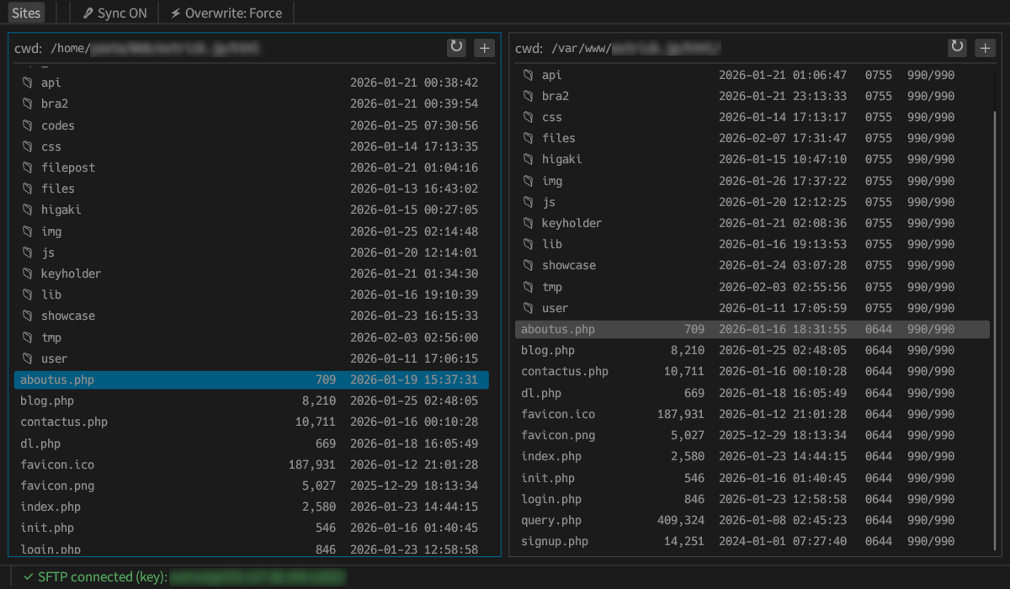Open the local higaki folder
Image resolution: width=1010 pixels, height=589 pixels.
tap(61, 210)
